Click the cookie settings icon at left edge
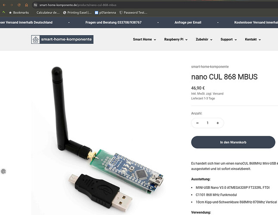This screenshot has width=278, height=215. click(3, 171)
